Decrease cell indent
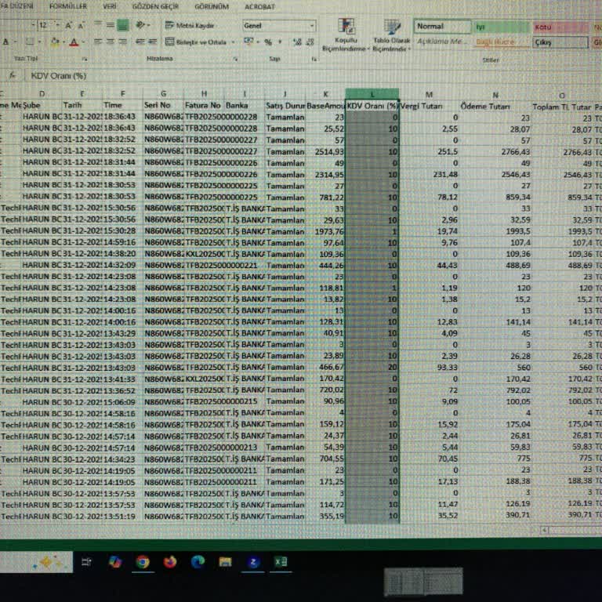Viewport: 602px width, 602px height. point(140,42)
